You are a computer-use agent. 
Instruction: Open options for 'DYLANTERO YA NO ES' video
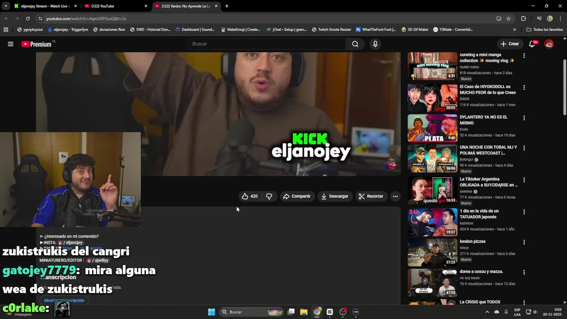(x=524, y=118)
